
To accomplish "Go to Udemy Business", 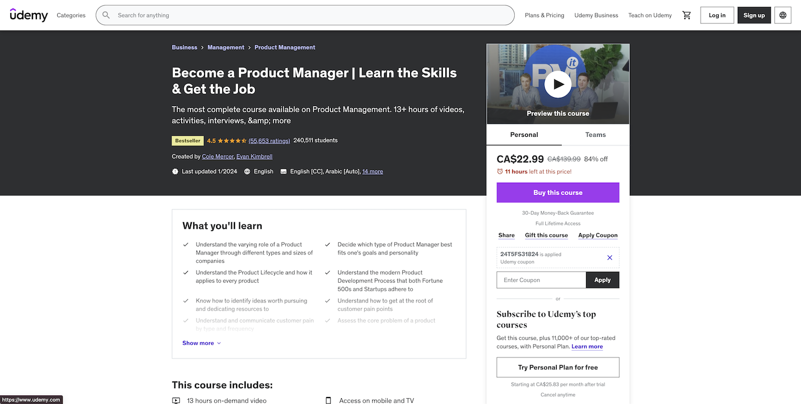I will tap(596, 15).
